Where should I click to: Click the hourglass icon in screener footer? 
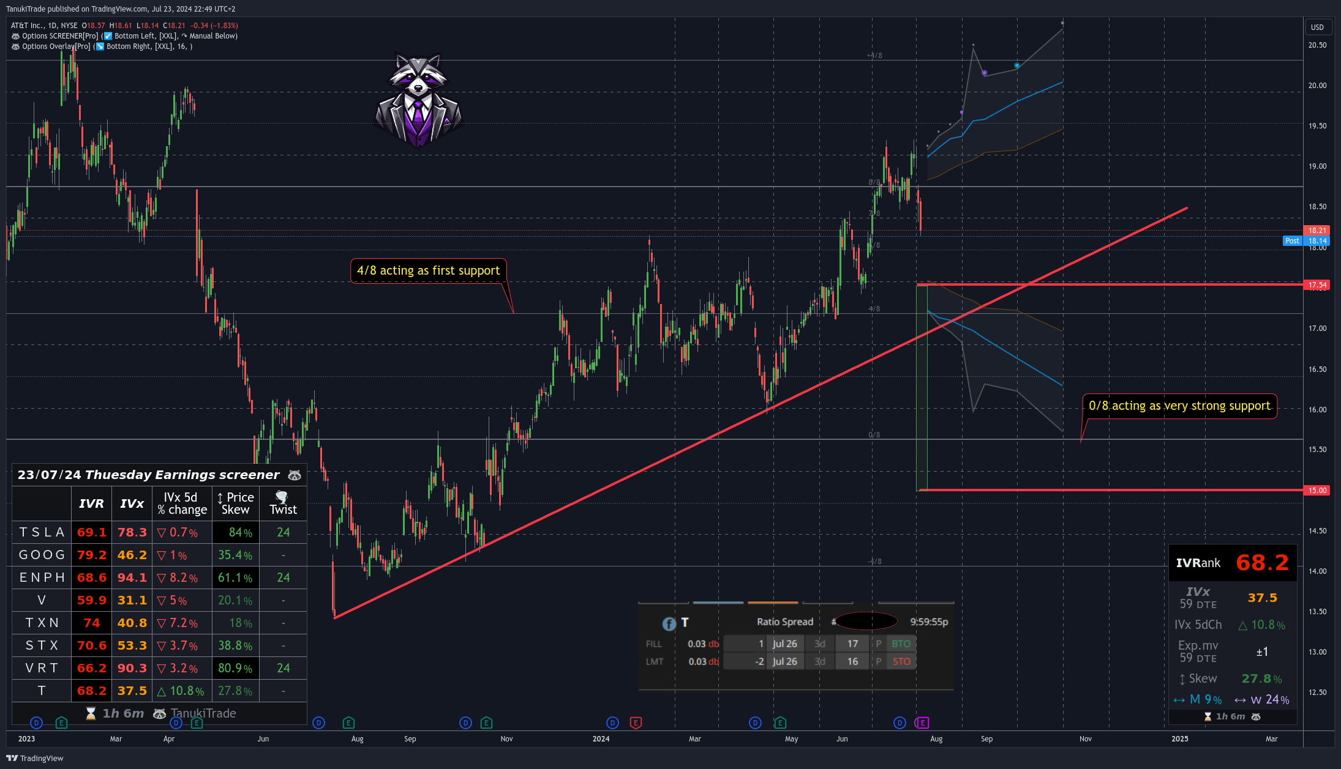pos(91,713)
